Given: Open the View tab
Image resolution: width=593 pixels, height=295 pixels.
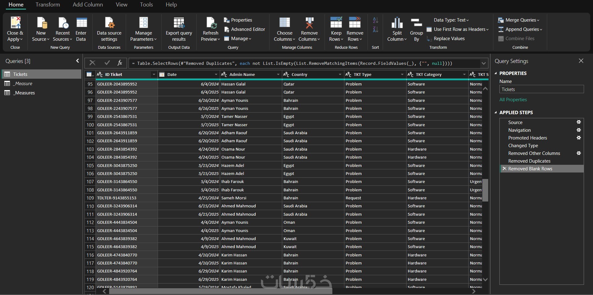Looking at the screenshot, I should (x=122, y=5).
